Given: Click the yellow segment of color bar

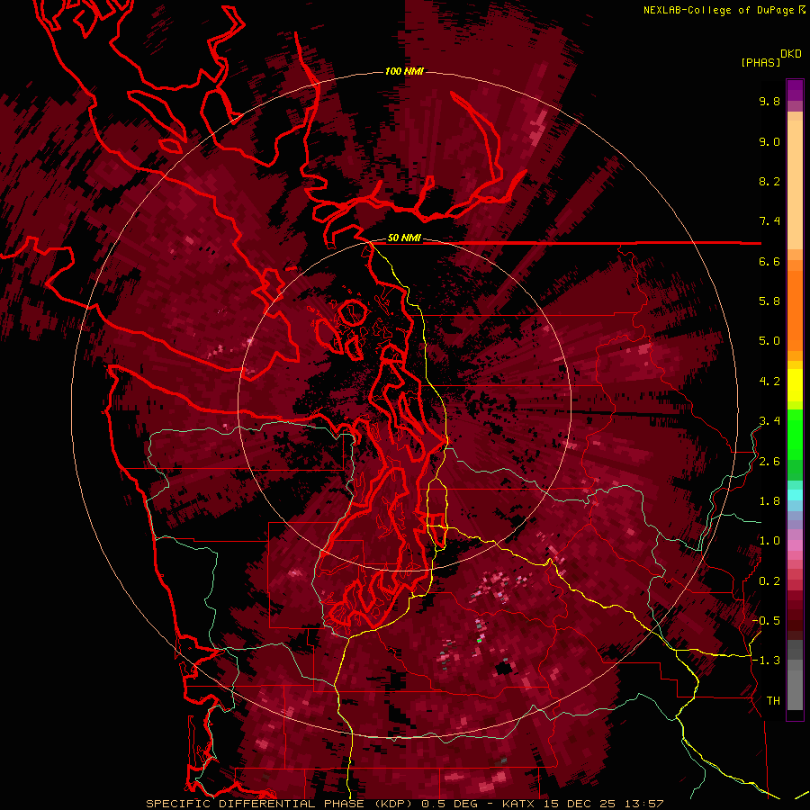Looking at the screenshot, I should tap(795, 385).
